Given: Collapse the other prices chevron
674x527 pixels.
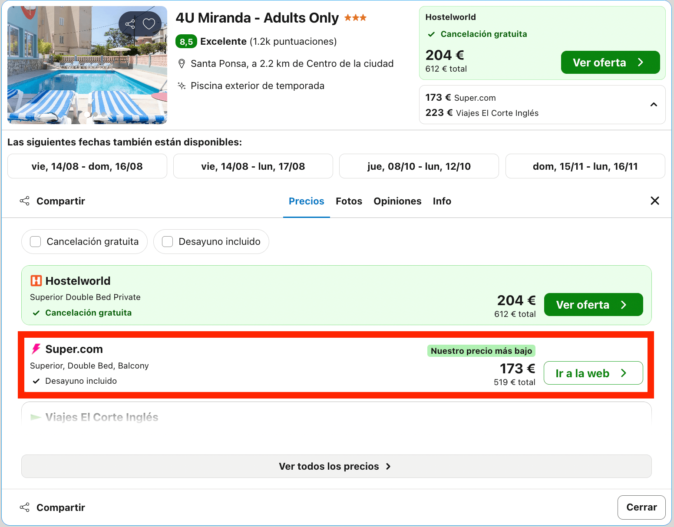Looking at the screenshot, I should point(654,105).
